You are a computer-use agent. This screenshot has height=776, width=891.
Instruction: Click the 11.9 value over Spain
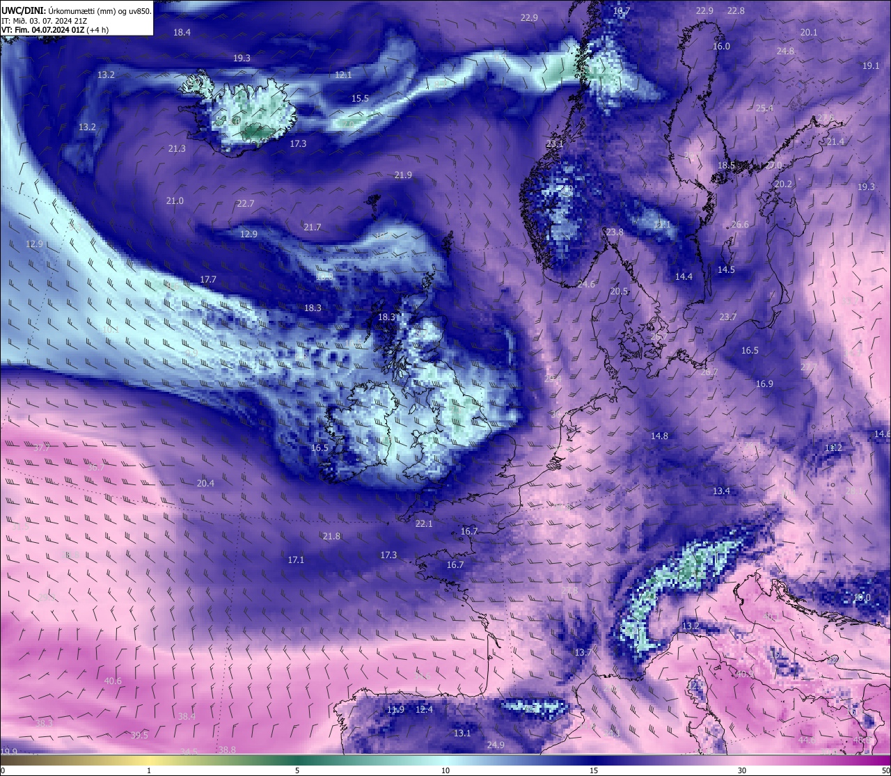coord(395,709)
